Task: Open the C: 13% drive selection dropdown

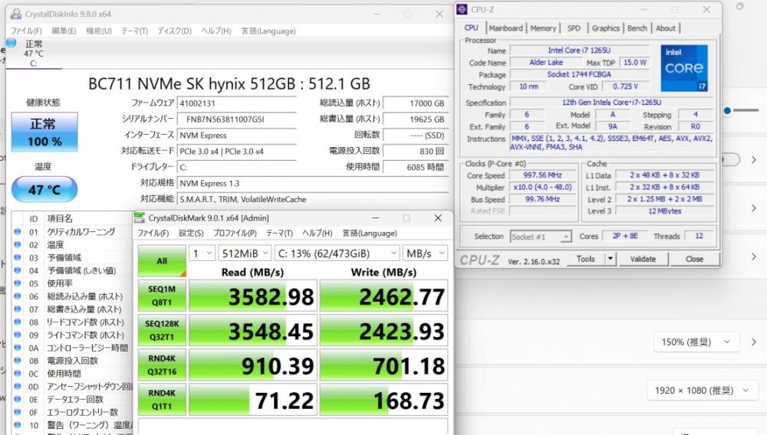Action: [337, 253]
